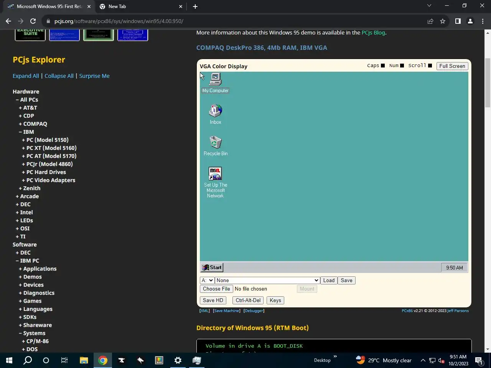Select the Recycle Bin icon
The height and width of the screenshot is (368, 491).
pos(215,146)
